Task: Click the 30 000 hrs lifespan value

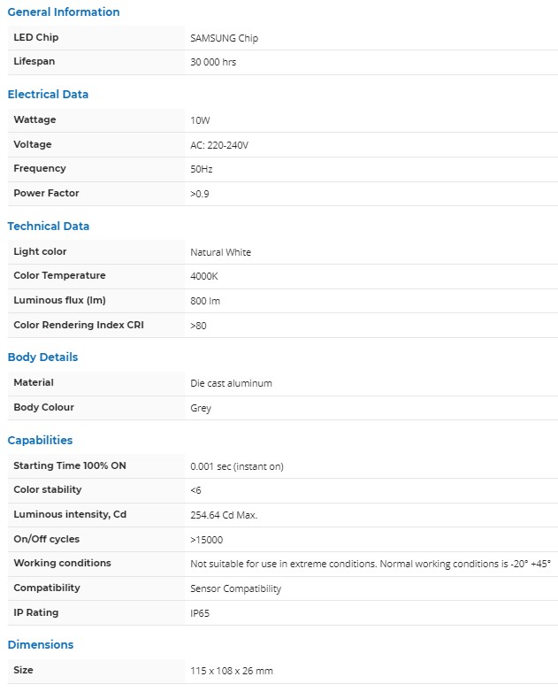Action: [x=213, y=63]
